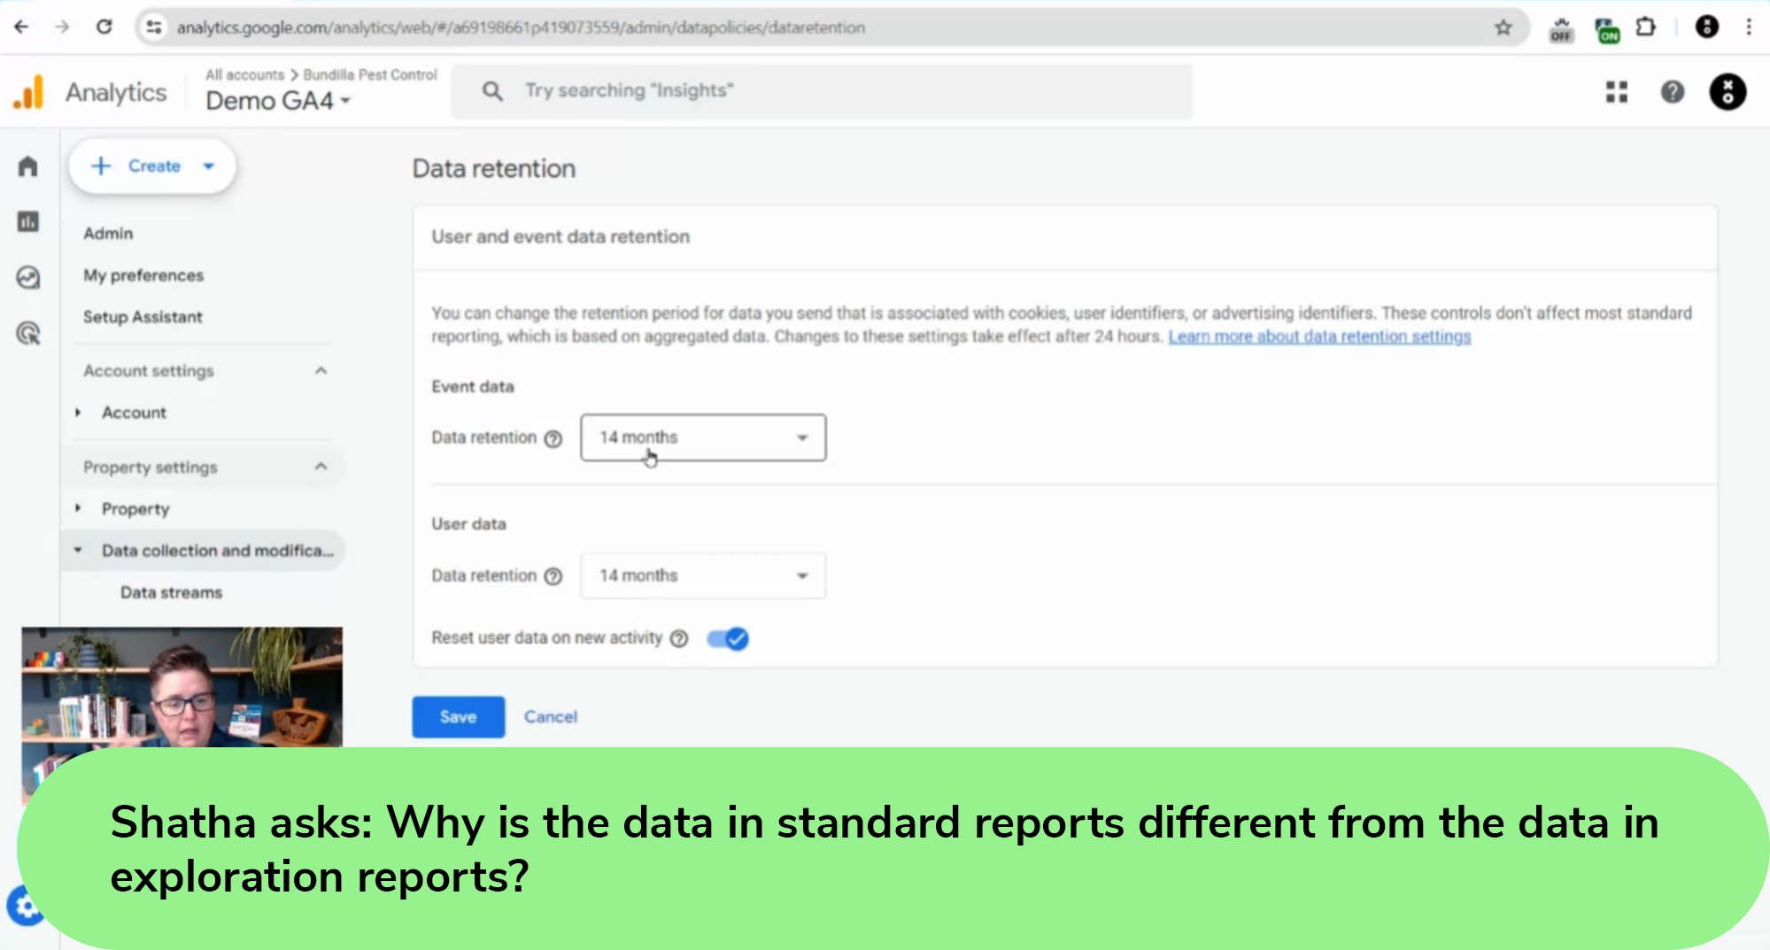Go back with the browser back arrow
The width and height of the screenshot is (1770, 950).
(21, 27)
